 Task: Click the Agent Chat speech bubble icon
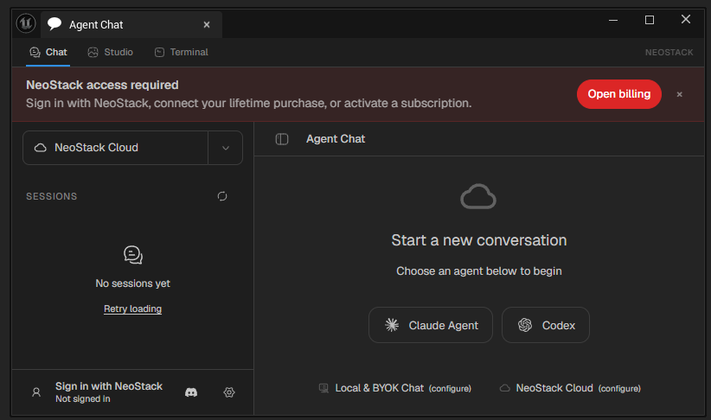pyautogui.click(x=54, y=23)
